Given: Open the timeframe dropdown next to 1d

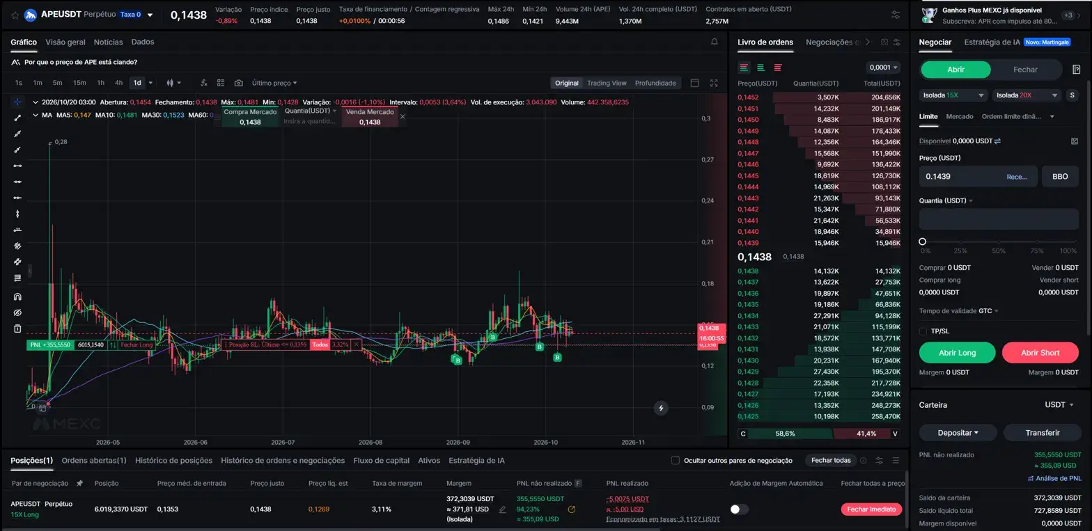Looking at the screenshot, I should (151, 83).
